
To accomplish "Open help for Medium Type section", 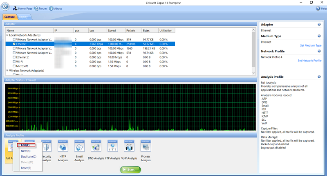I will click(x=319, y=36).
